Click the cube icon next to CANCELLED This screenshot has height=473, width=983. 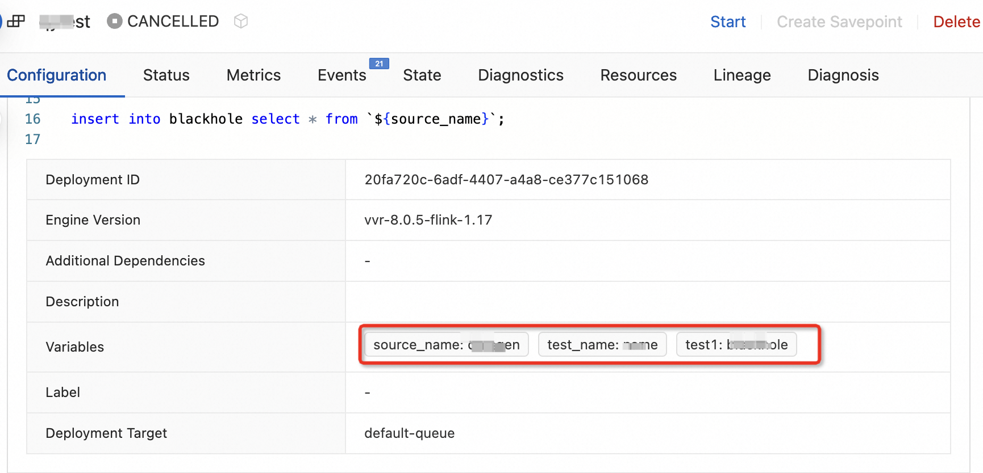241,22
